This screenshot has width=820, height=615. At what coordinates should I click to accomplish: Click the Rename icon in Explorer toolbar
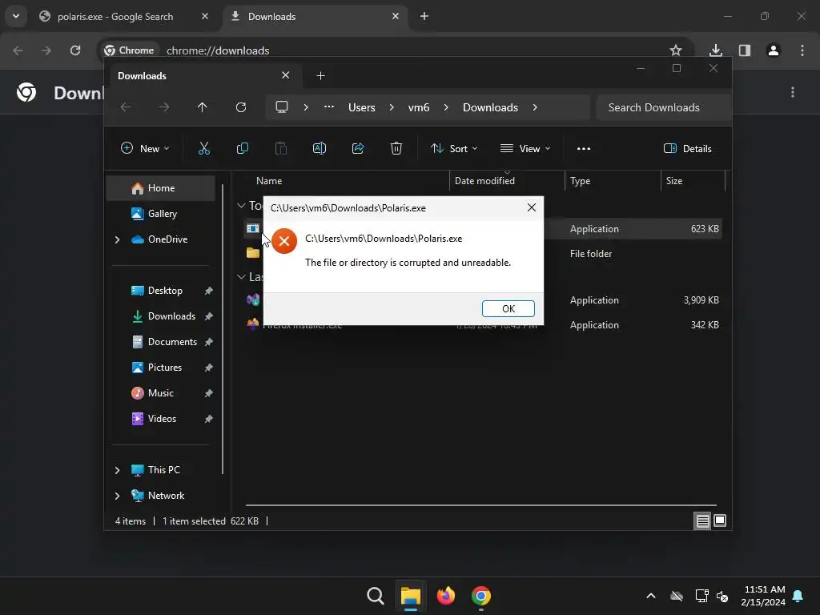point(319,148)
